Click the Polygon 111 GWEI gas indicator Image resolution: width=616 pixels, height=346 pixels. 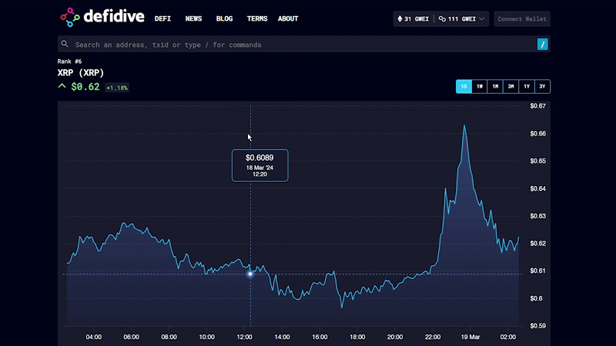(457, 18)
